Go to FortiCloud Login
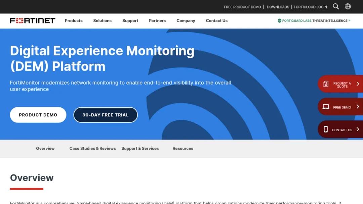The height and width of the screenshot is (204, 363). click(x=310, y=7)
